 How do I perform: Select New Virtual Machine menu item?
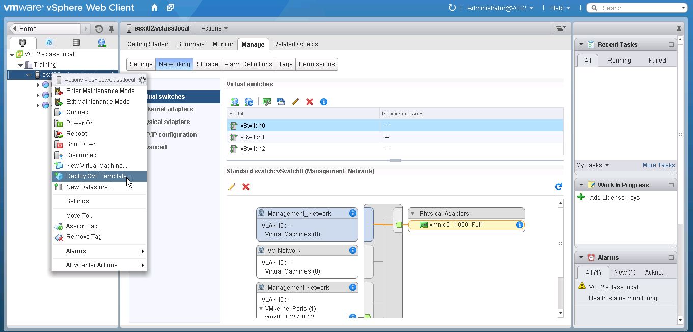pyautogui.click(x=99, y=166)
